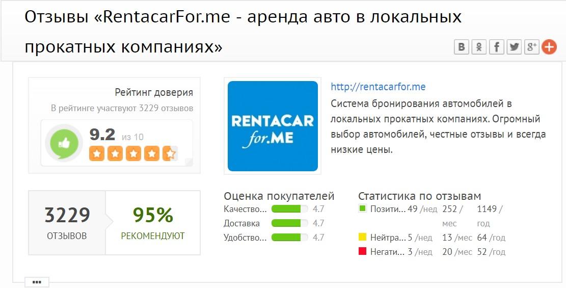Share on Google Plus icon
The height and width of the screenshot is (288, 566).
click(531, 47)
